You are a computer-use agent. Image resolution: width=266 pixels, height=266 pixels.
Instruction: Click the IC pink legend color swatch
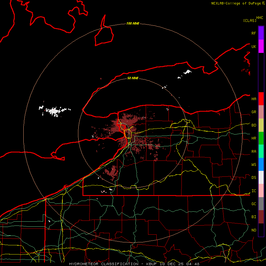(x=261, y=191)
